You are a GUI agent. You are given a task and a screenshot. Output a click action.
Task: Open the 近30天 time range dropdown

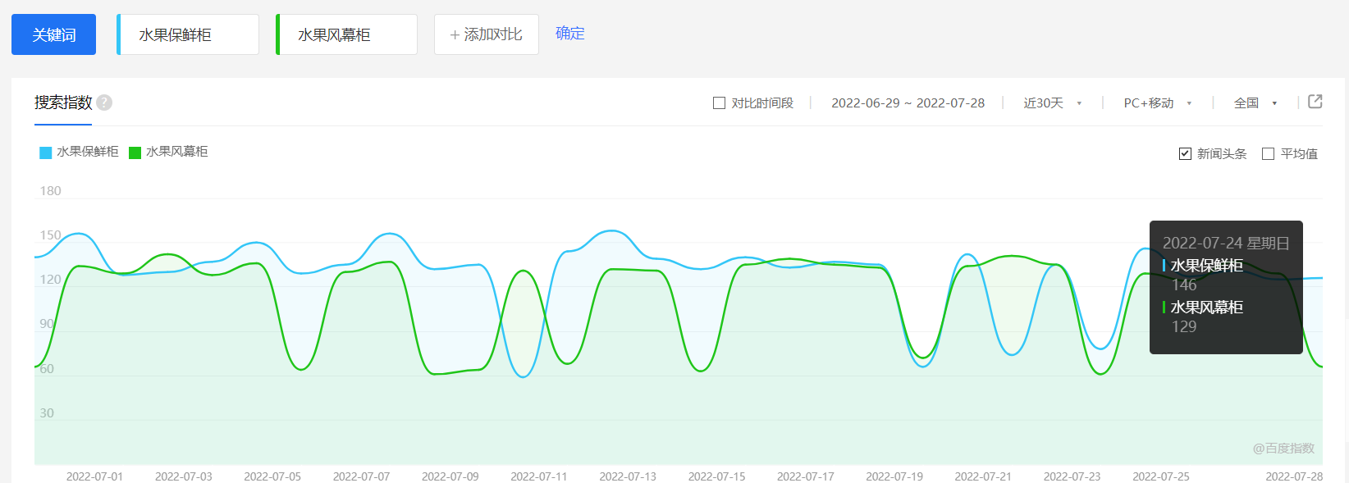pyautogui.click(x=1052, y=103)
